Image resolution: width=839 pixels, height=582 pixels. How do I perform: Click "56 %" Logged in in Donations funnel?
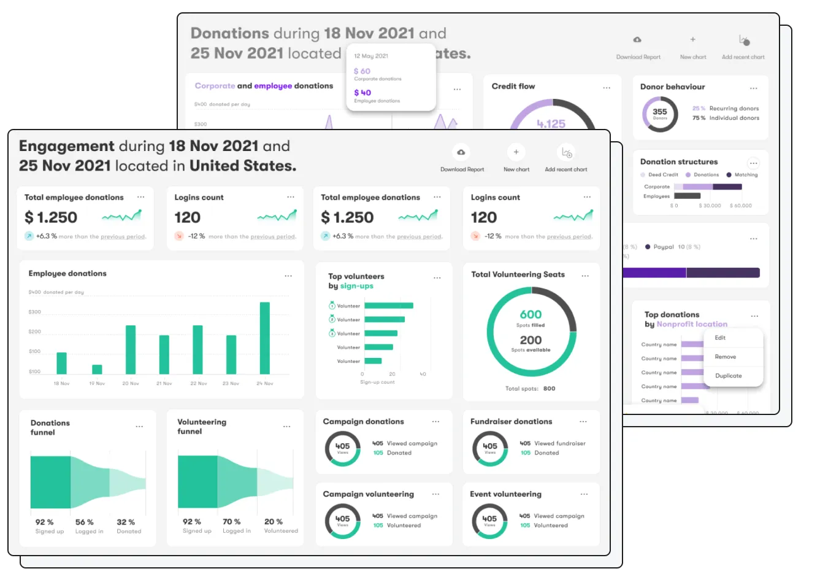[85, 522]
